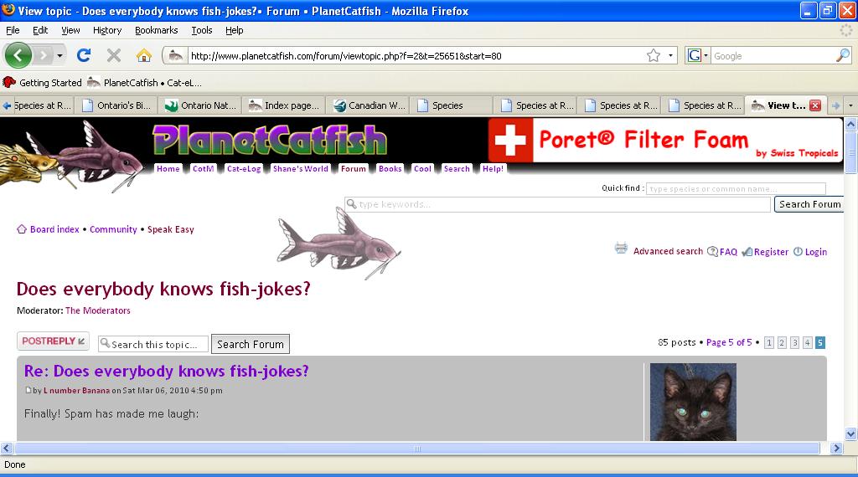The height and width of the screenshot is (477, 858).
Task: Open the L number Banana author link
Action: coord(76,391)
